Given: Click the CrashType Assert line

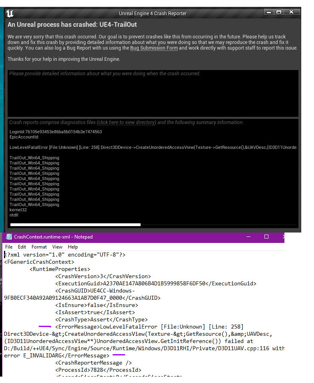Looking at the screenshot, I should (x=101, y=320).
